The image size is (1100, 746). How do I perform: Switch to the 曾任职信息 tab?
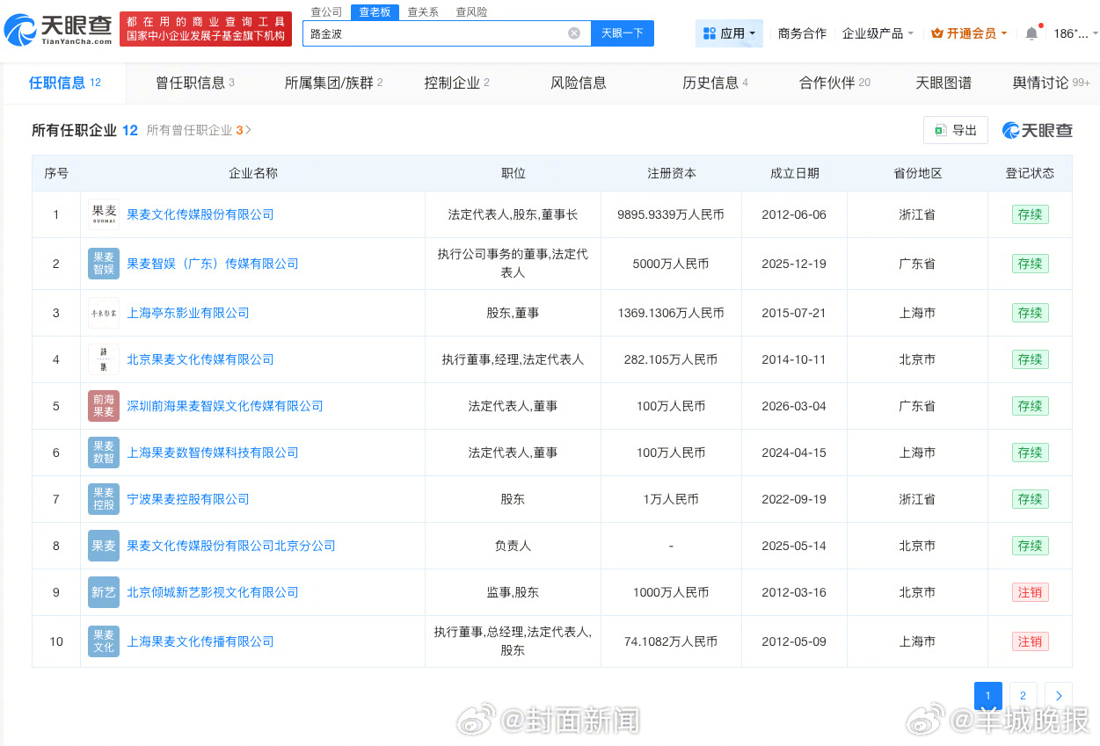pos(194,83)
